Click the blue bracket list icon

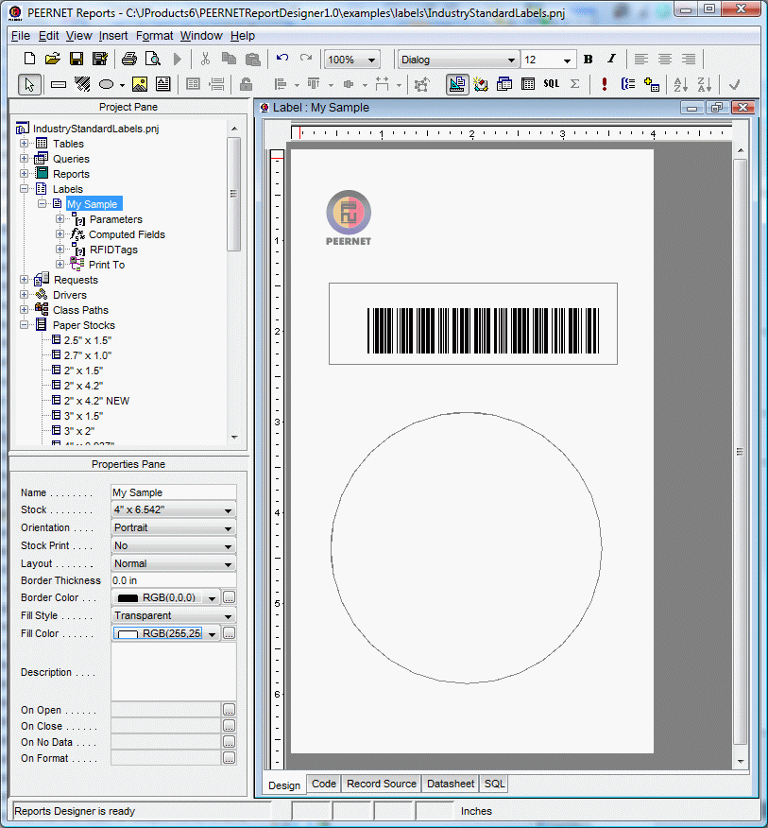point(628,84)
